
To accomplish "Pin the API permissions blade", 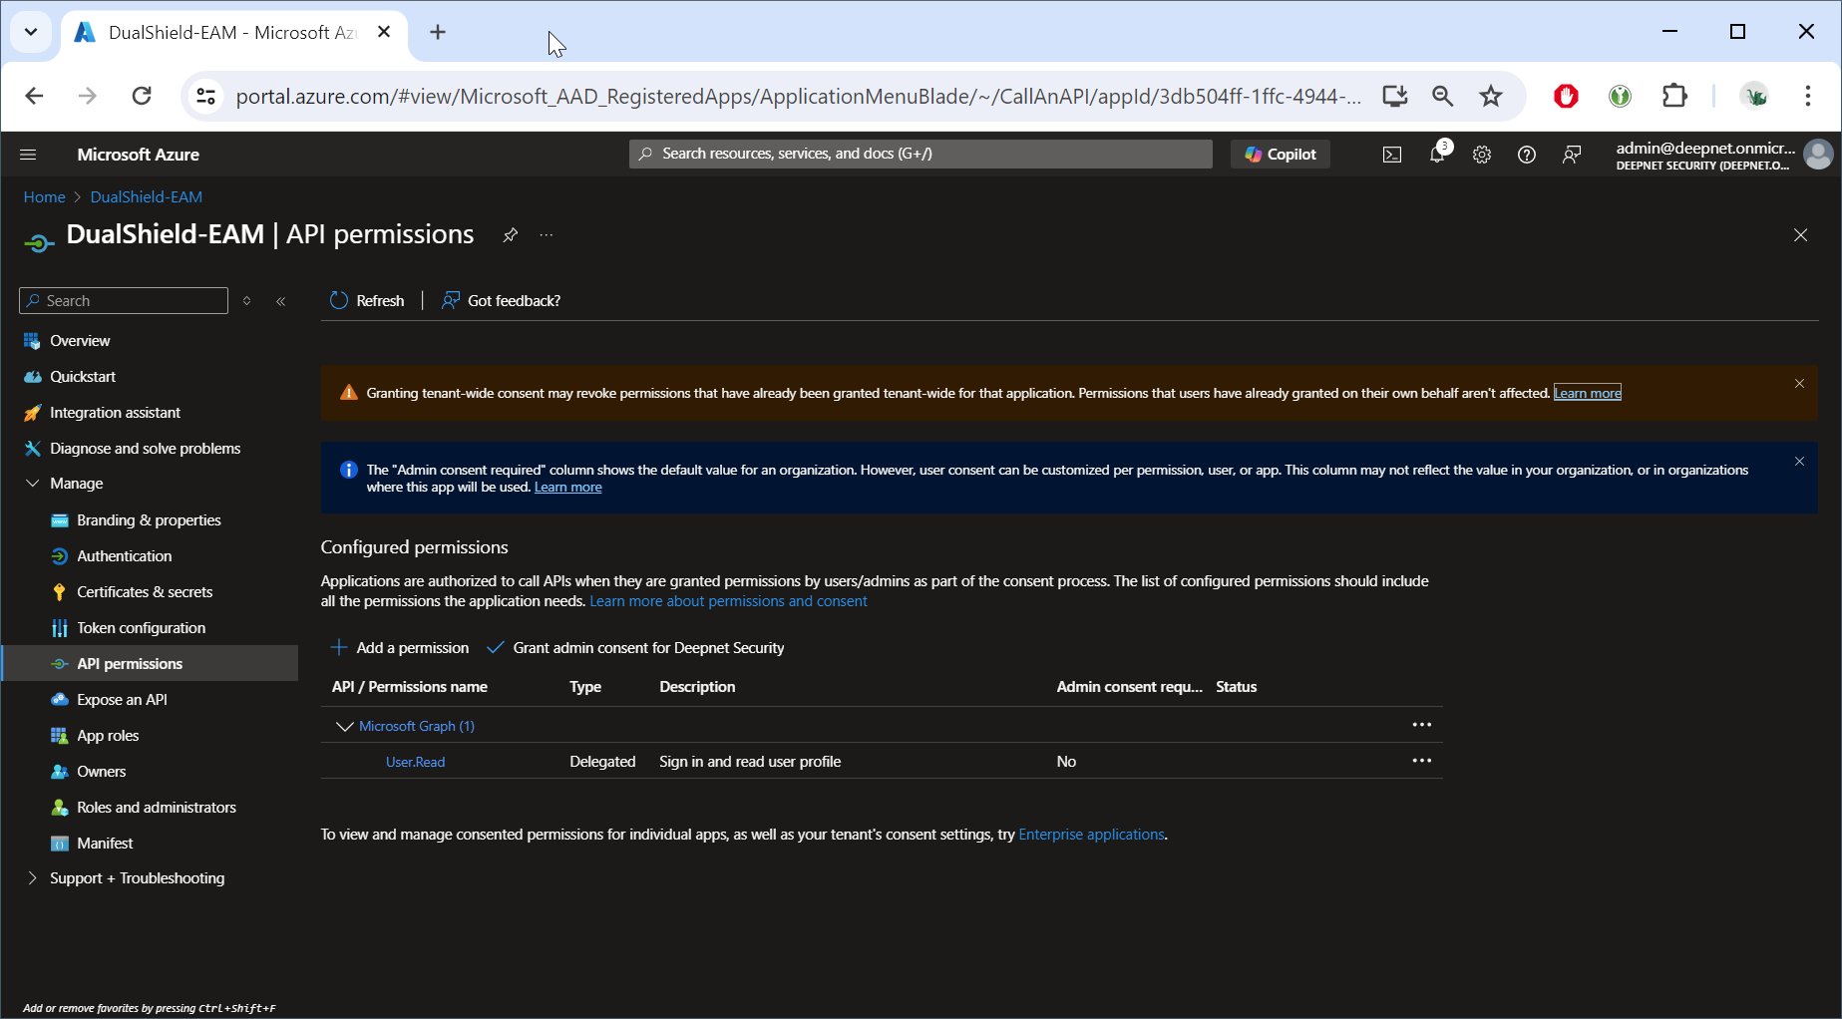I will tap(510, 235).
